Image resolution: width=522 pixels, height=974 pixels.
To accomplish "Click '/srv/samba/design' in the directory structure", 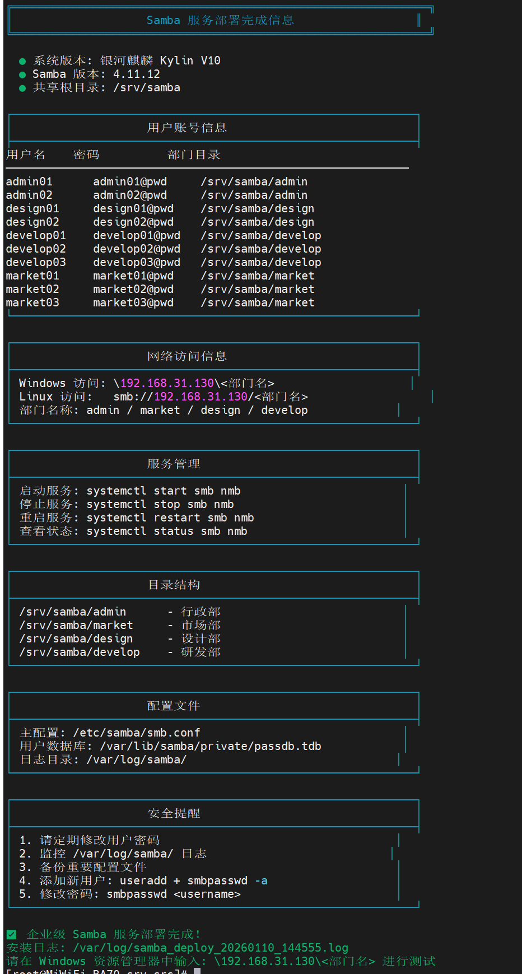I will tap(76, 639).
